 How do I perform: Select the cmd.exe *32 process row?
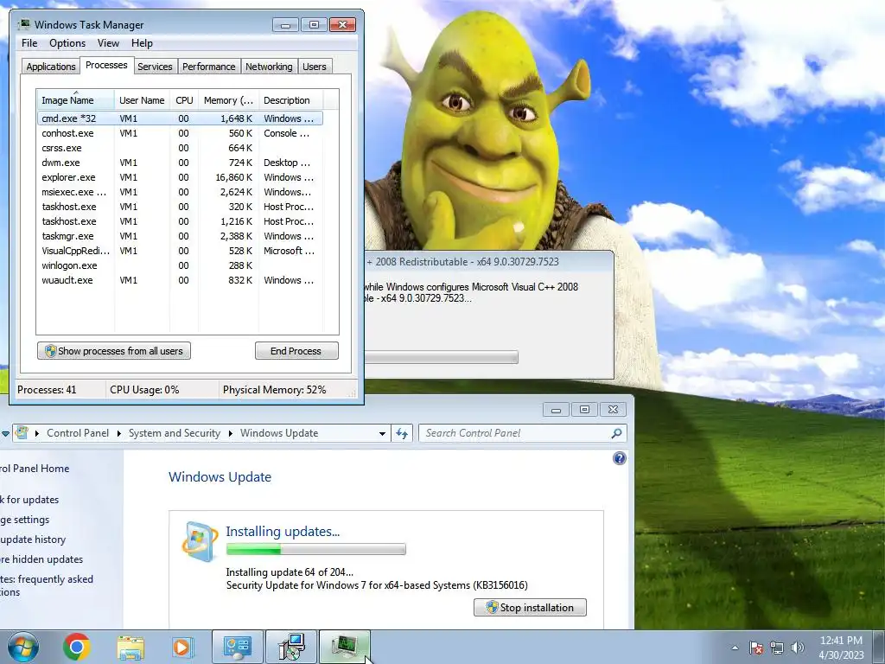[180, 118]
